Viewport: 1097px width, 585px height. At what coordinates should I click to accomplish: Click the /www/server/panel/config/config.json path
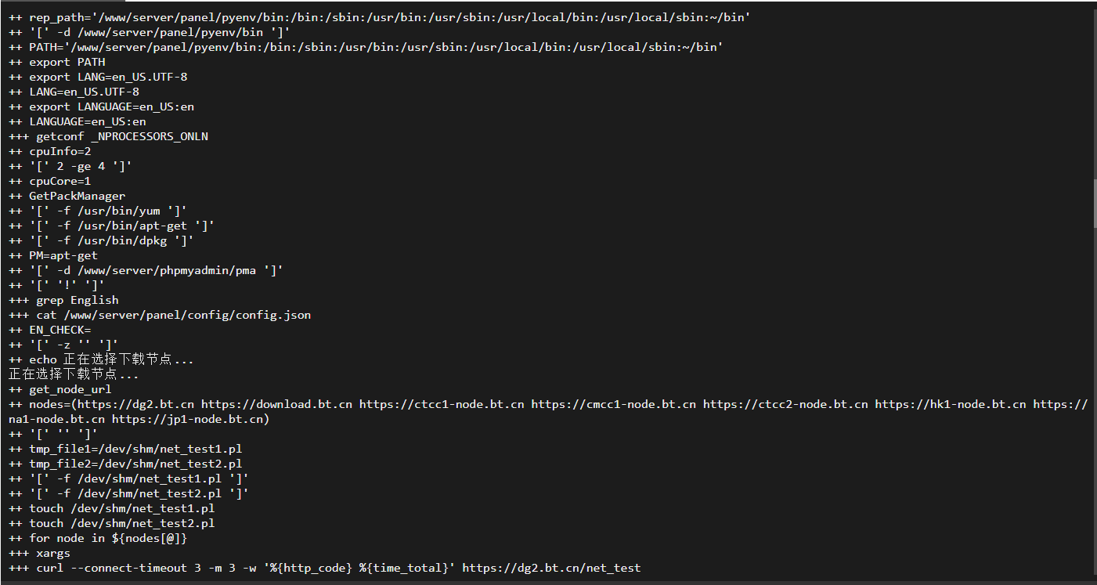coord(187,315)
